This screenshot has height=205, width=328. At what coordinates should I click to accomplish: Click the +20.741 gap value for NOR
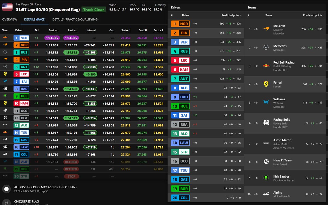(108, 45)
